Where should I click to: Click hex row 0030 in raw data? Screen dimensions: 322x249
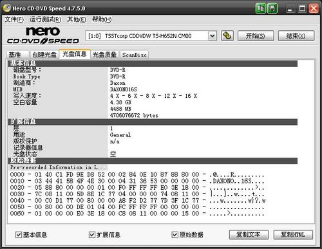tap(137, 194)
